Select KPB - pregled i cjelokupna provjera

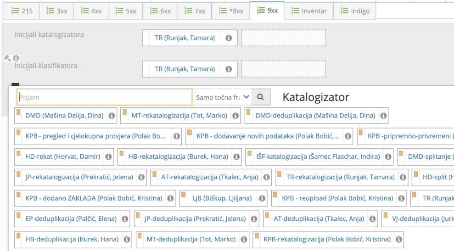tap(95, 136)
